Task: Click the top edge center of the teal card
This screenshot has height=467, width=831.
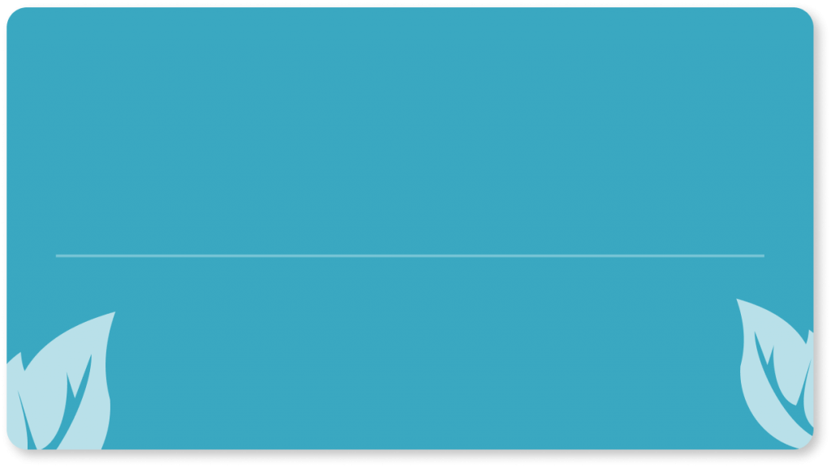Action: pyautogui.click(x=410, y=8)
